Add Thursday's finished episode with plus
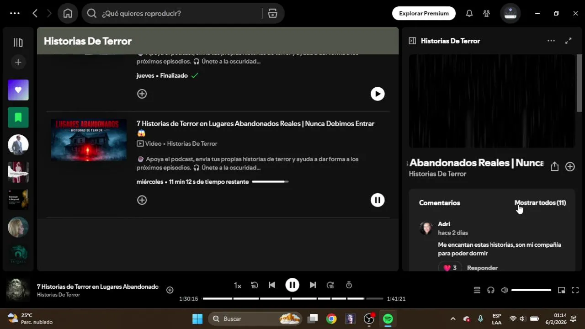 click(x=142, y=94)
